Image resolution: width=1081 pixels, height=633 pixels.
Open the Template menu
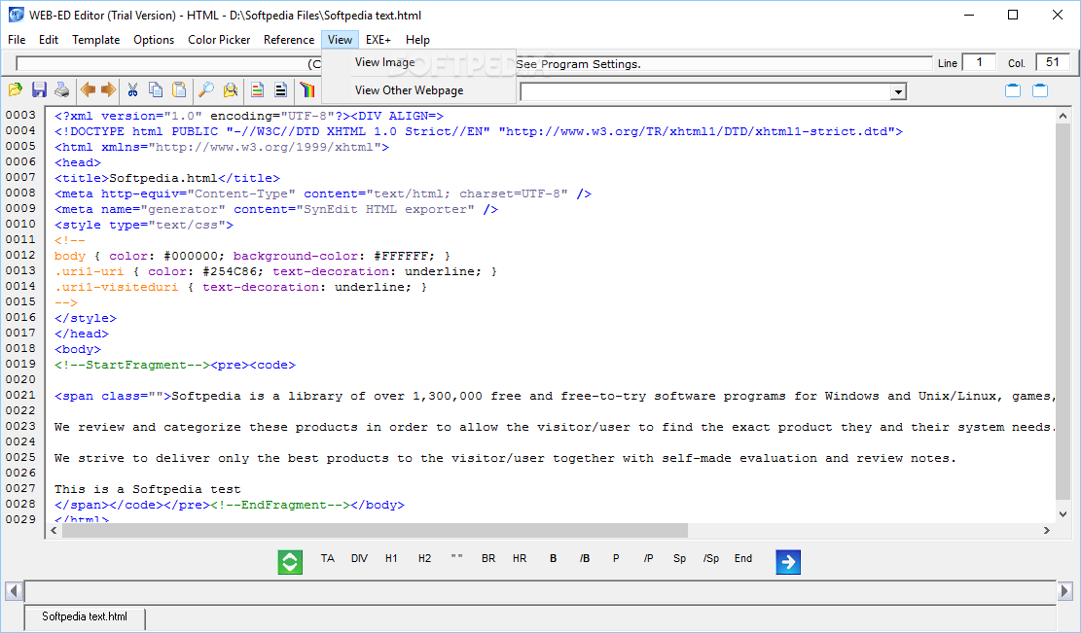click(95, 40)
